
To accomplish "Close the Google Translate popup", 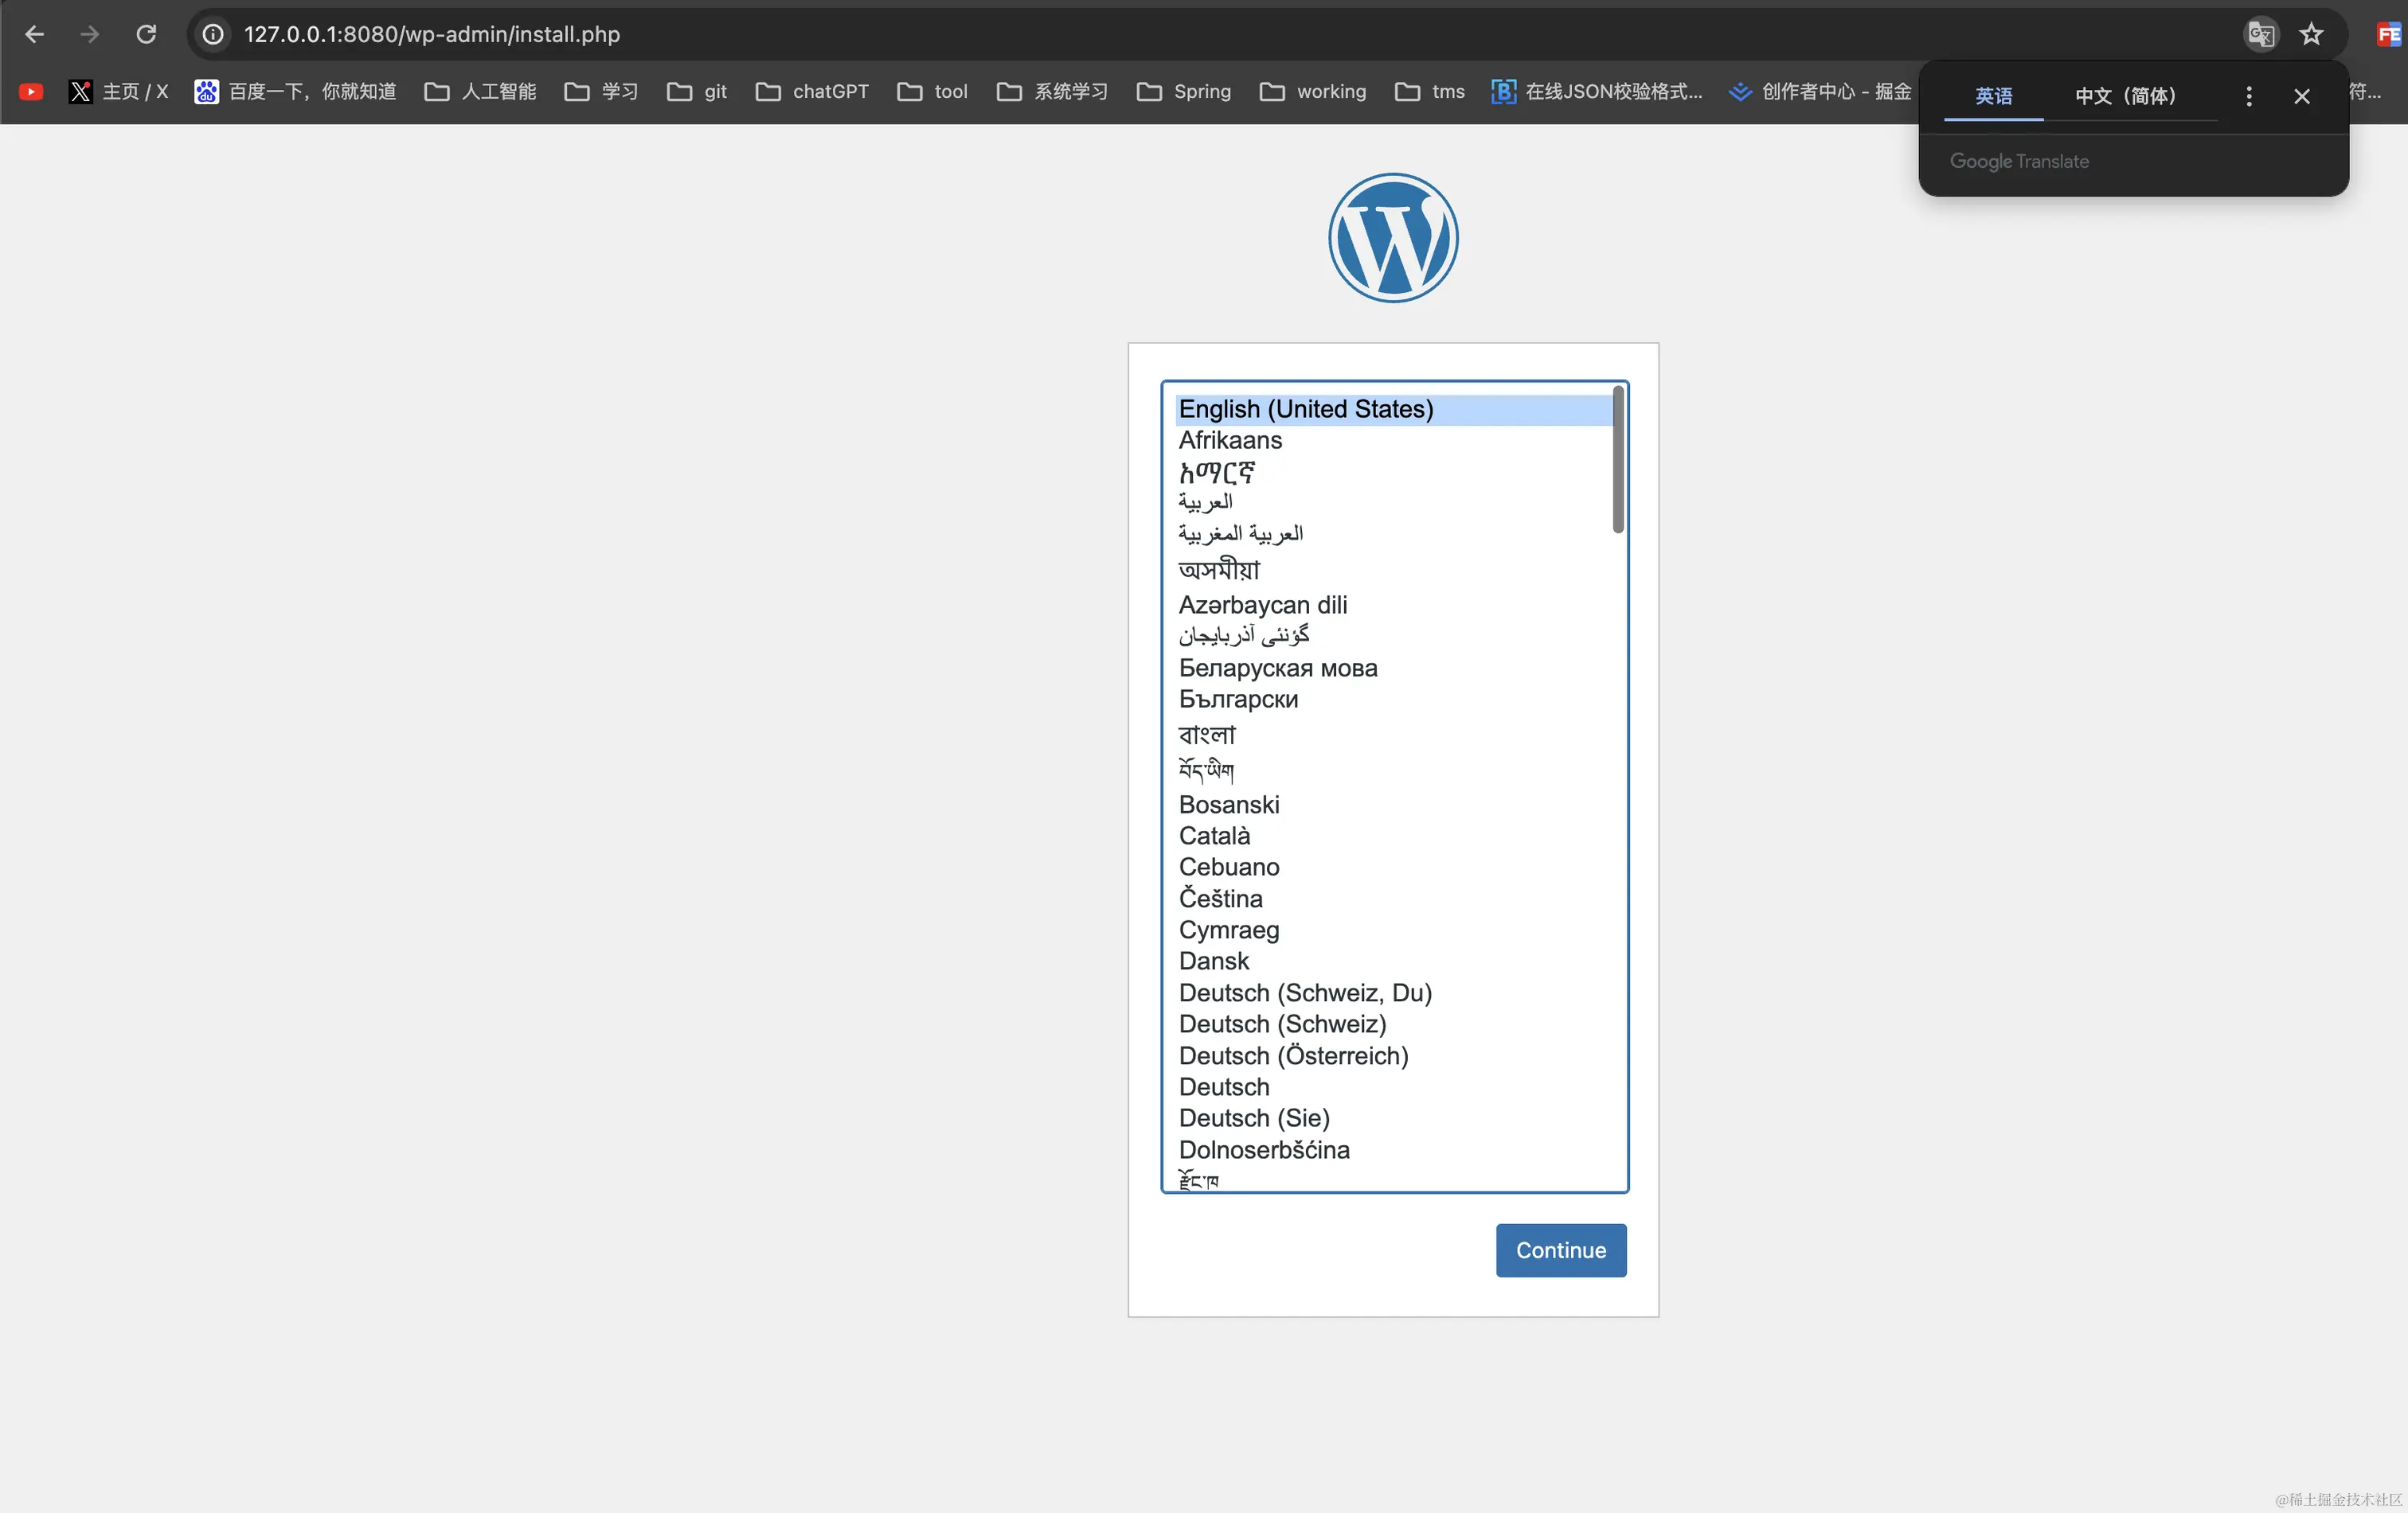I will click(2302, 96).
